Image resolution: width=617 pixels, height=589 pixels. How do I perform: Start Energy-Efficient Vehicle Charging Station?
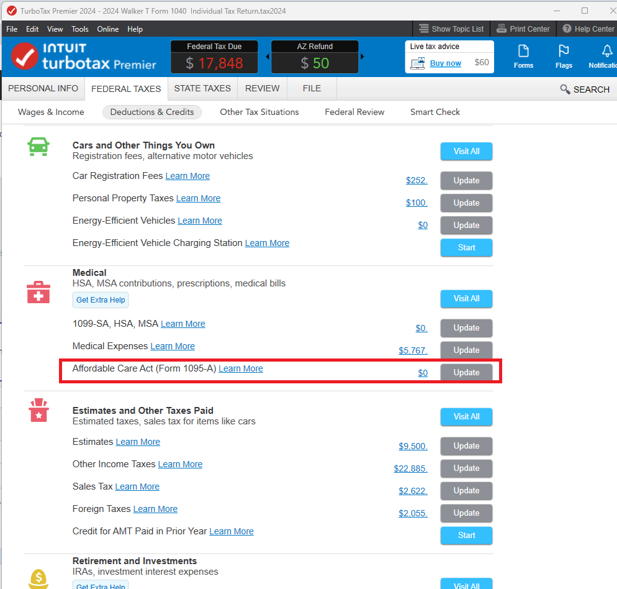(466, 247)
